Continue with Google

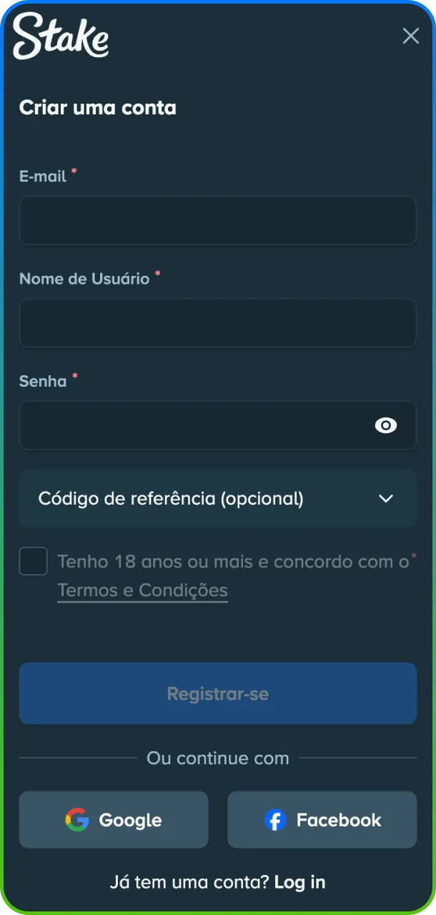tap(113, 820)
